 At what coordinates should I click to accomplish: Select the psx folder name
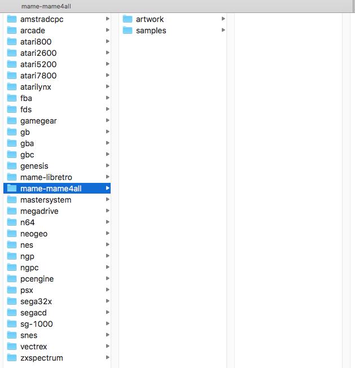(27, 290)
